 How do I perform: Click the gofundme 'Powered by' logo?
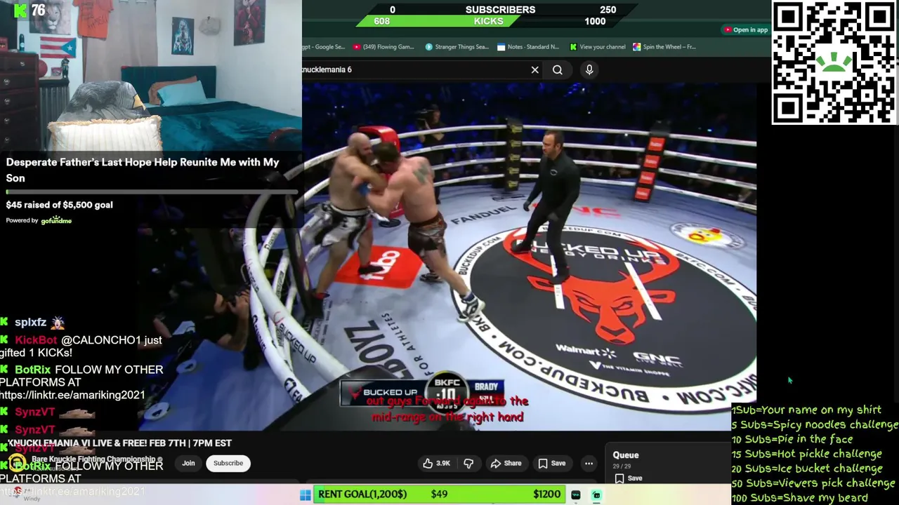coord(56,220)
